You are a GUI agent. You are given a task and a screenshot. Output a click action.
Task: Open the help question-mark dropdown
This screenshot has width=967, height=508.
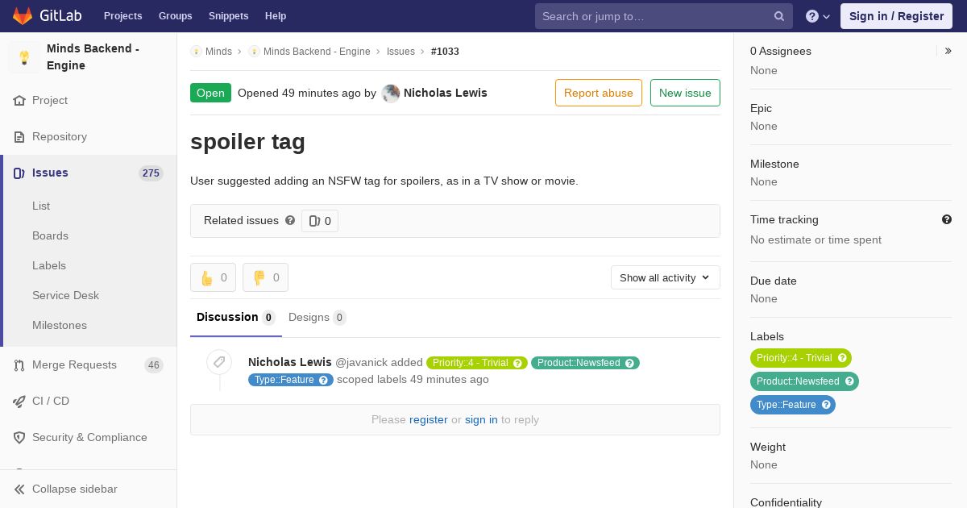click(817, 16)
